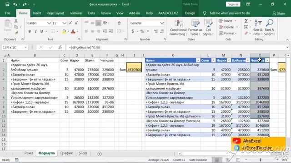Switch to the Режа sheet tab

29,153
